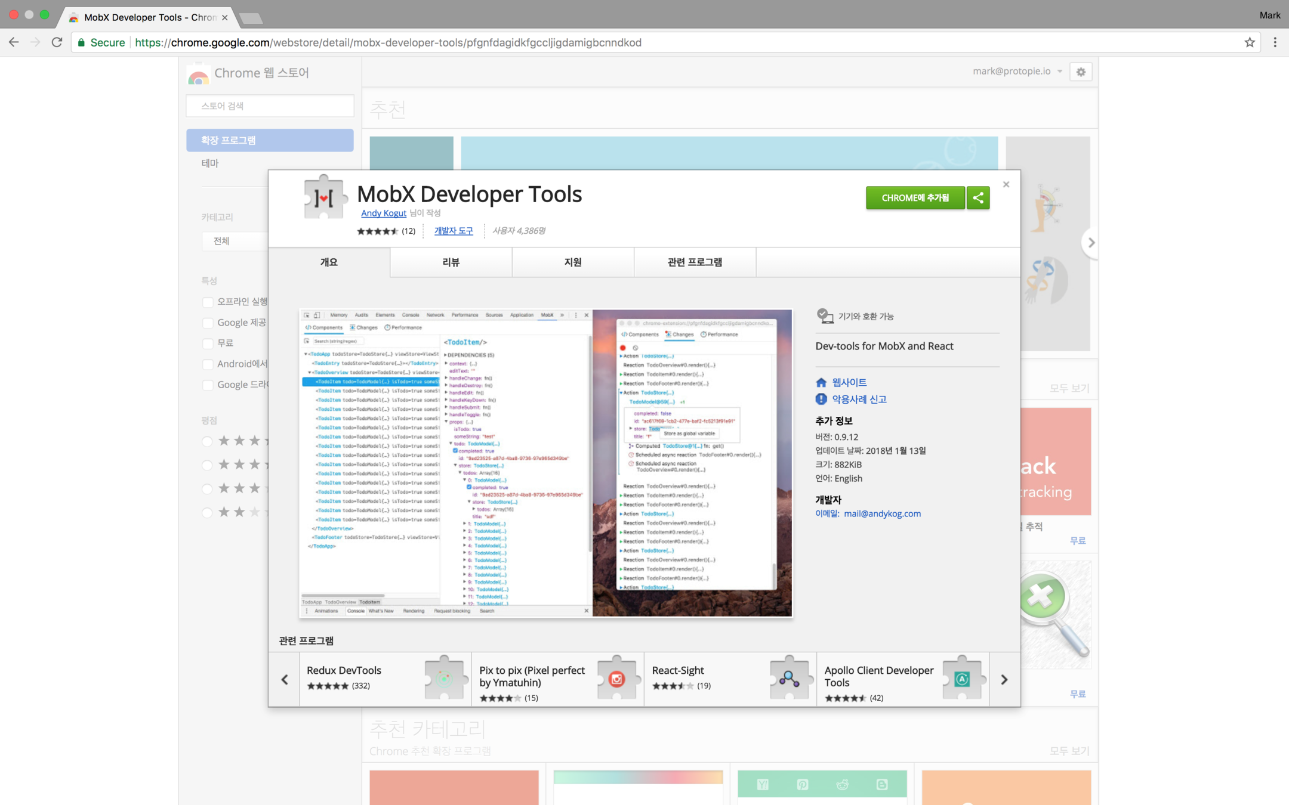Viewport: 1289px width, 805px height.
Task: Click the 스토어 검색 search field
Action: pos(270,106)
